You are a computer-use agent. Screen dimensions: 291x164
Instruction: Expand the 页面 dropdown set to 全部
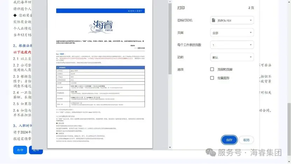point(232,33)
